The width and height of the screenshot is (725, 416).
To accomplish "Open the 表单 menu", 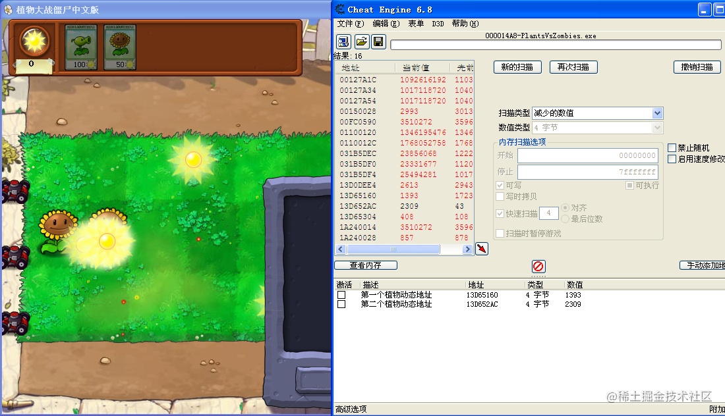I will point(416,24).
